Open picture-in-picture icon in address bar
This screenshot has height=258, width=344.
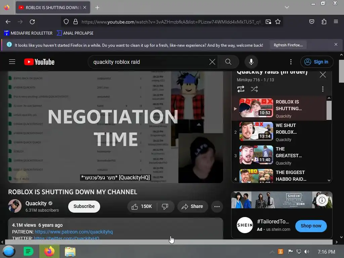click(268, 22)
